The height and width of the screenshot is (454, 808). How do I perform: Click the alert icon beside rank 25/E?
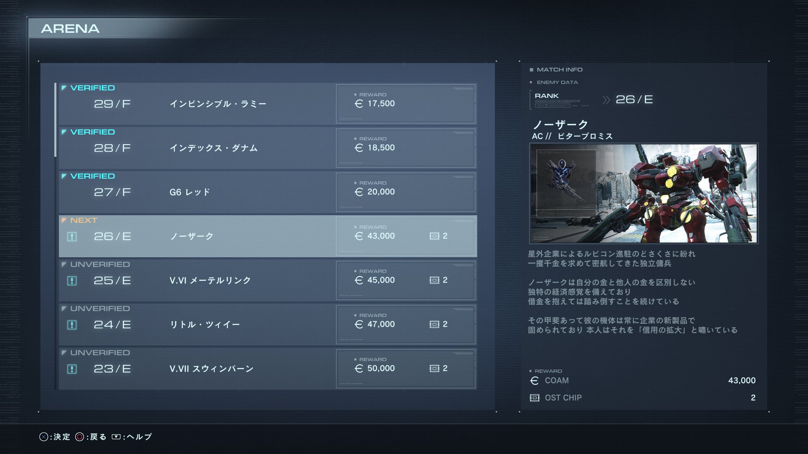click(x=72, y=281)
